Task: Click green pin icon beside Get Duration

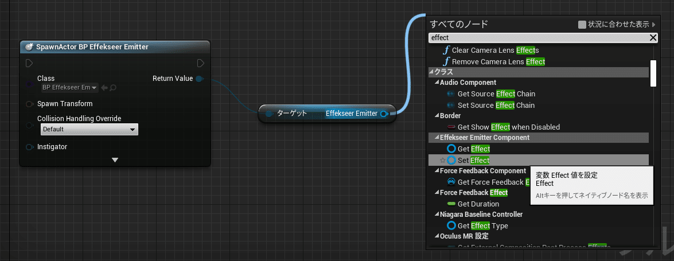Action: 451,204
